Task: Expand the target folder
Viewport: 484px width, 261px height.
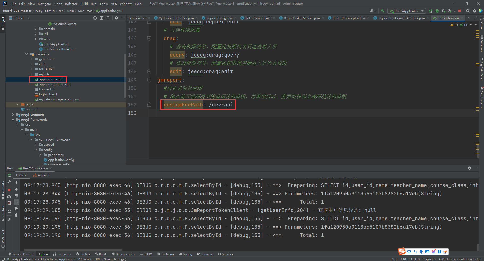Action: [17, 104]
